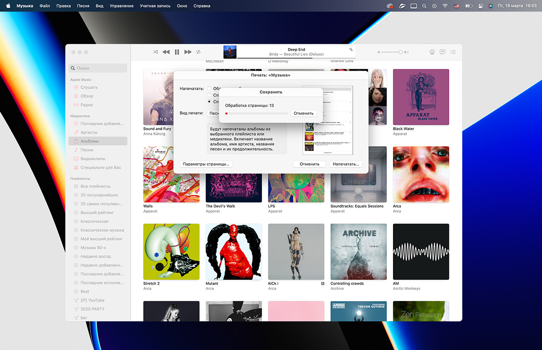Open Специально для Вас in the sidebar

(98, 167)
